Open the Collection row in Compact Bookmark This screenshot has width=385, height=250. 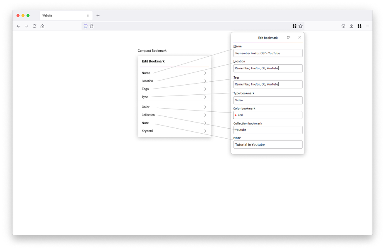[174, 115]
